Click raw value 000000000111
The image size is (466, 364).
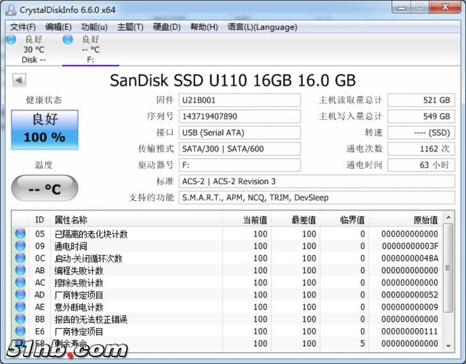point(410,331)
